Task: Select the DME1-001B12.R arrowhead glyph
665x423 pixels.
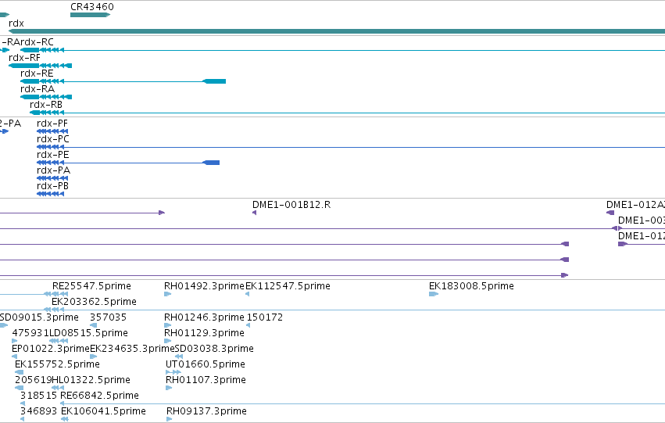Action: (x=255, y=213)
